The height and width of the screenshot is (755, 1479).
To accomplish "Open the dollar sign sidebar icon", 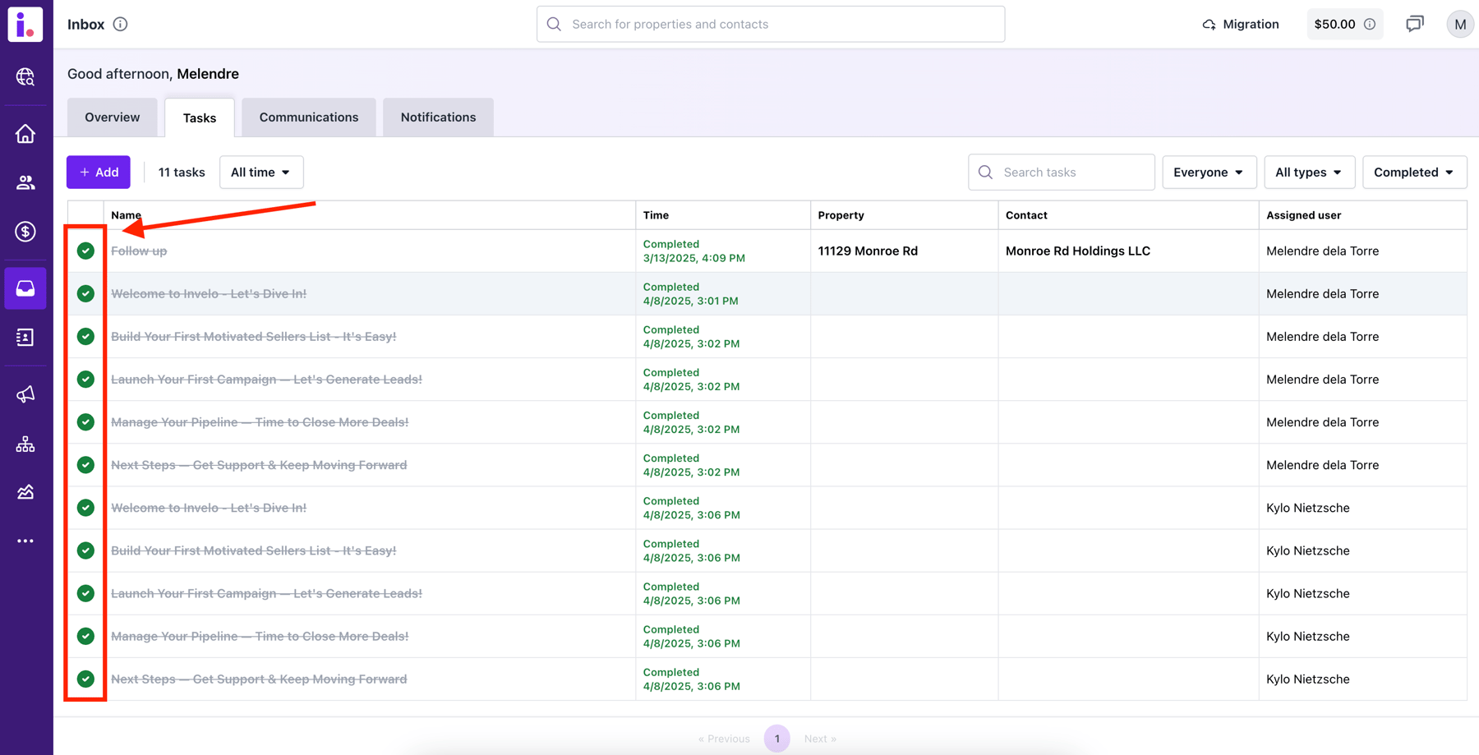I will click(x=25, y=232).
